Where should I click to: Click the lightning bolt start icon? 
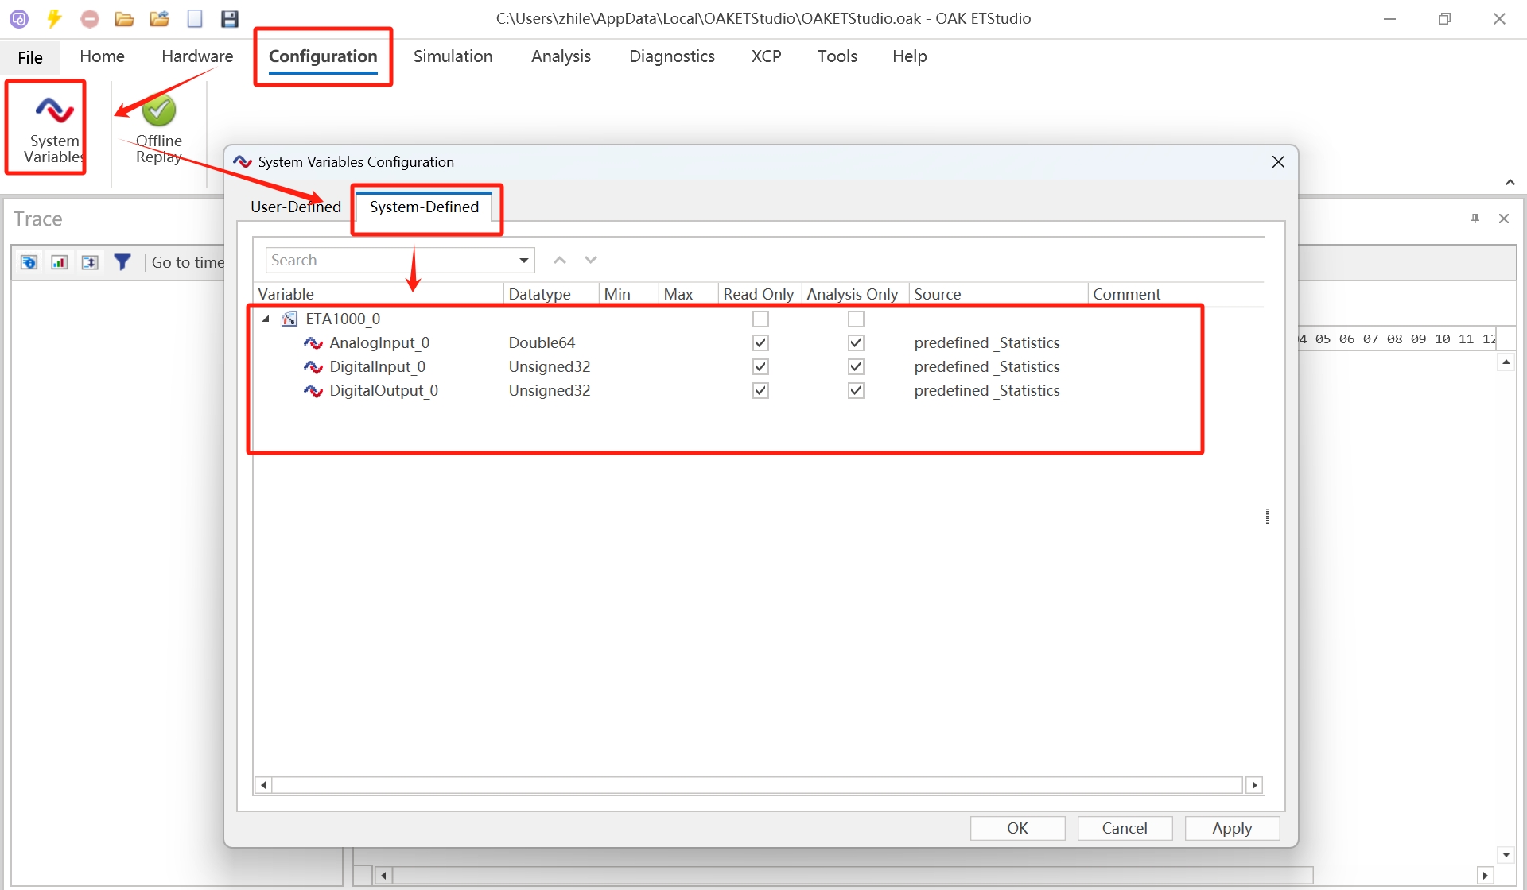[54, 18]
